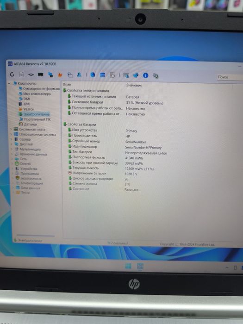
Task: Select Сеть in the tree
Action: [21, 159]
